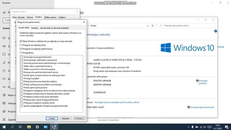231x130 pixels.
Task: Click the DESKTOP-U8FHEAB computer name text
Action: click(x=102, y=81)
